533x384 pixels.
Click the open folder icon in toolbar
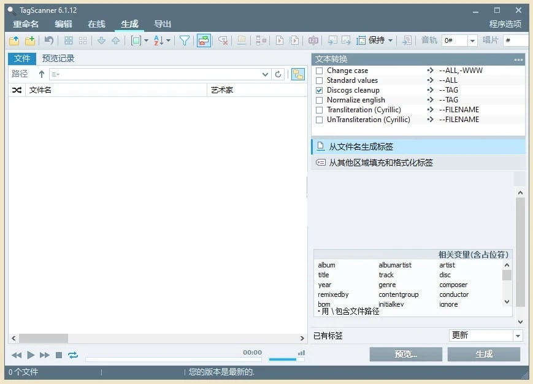tap(14, 40)
